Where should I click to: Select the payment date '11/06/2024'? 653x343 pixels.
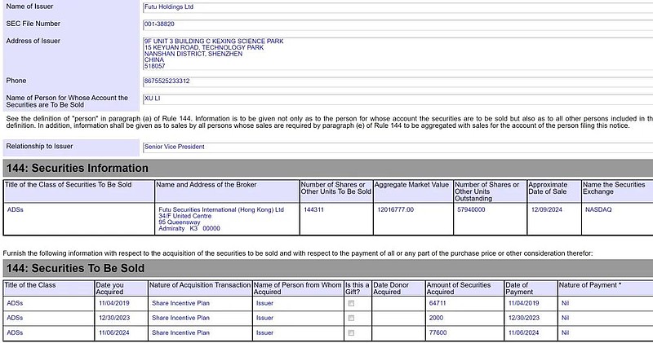(523, 332)
